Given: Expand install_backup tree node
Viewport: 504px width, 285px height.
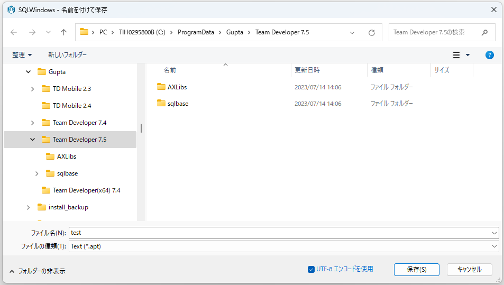Looking at the screenshot, I should click(x=28, y=208).
